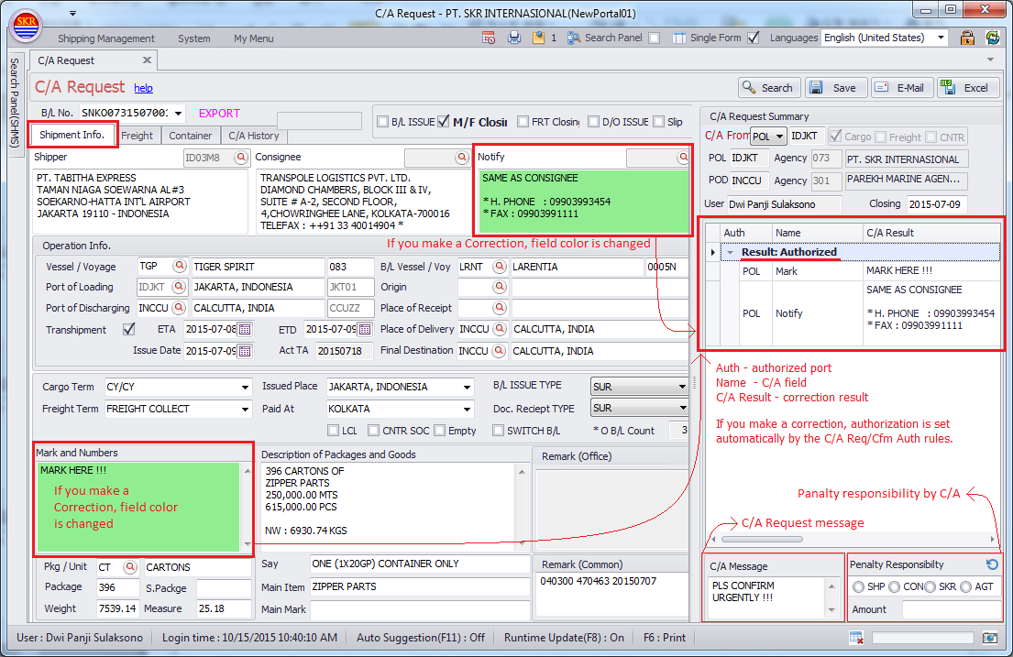
Task: Click the Penalty Amount input field
Action: click(x=951, y=609)
